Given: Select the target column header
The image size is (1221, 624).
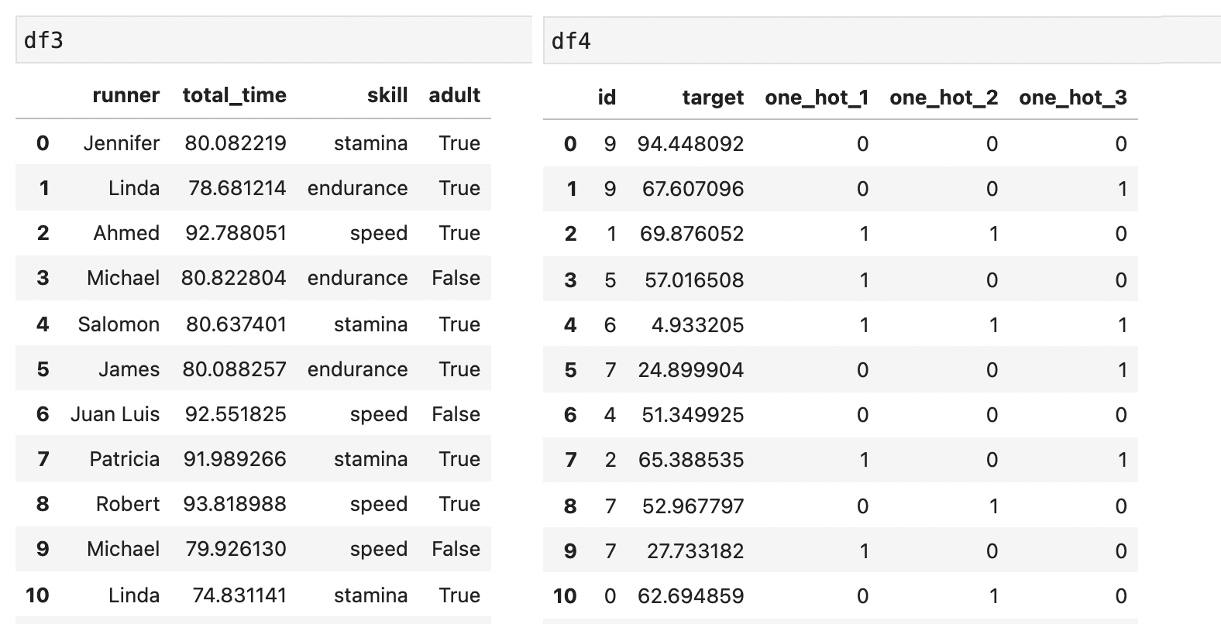Looking at the screenshot, I should (713, 98).
